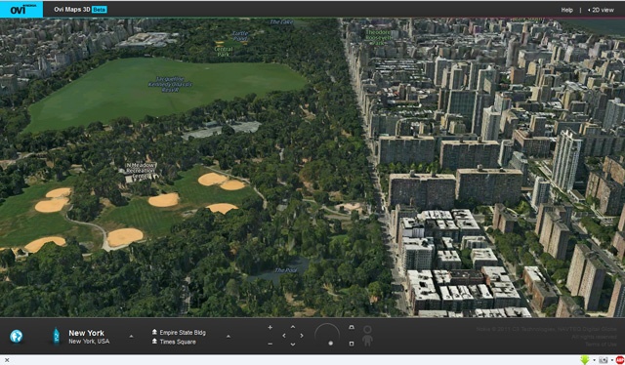The height and width of the screenshot is (365, 625).
Task: Zoom out with the minus button
Action: point(270,344)
